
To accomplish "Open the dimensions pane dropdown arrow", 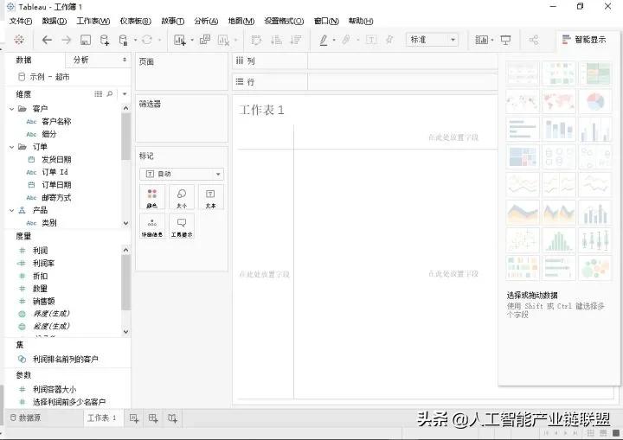I will [125, 94].
